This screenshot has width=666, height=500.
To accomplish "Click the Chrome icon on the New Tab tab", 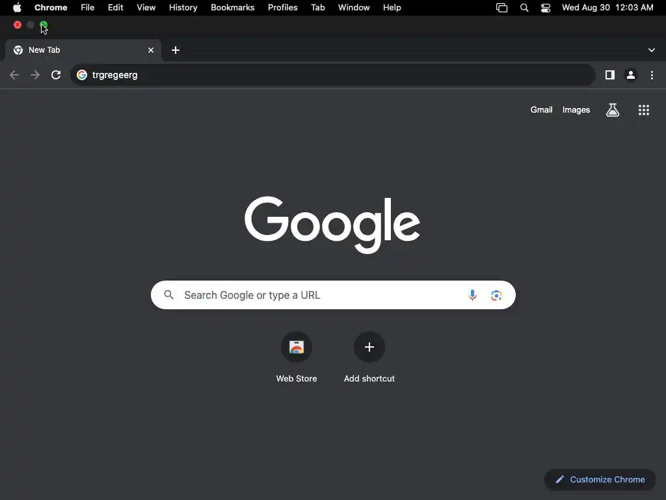I will 18,50.
